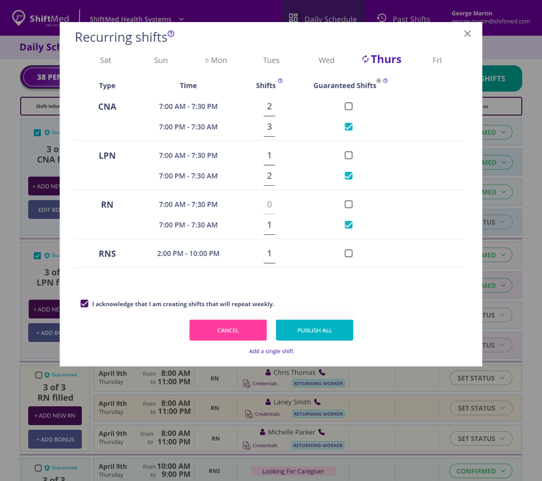
Task: Click phone icon next to Laney Smith
Action: tap(317, 402)
